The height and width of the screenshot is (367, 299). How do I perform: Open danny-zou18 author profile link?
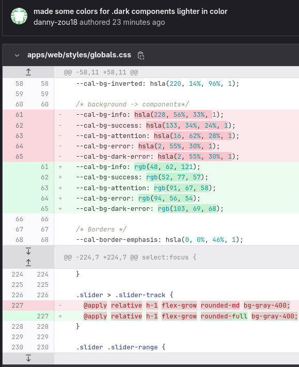(55, 22)
